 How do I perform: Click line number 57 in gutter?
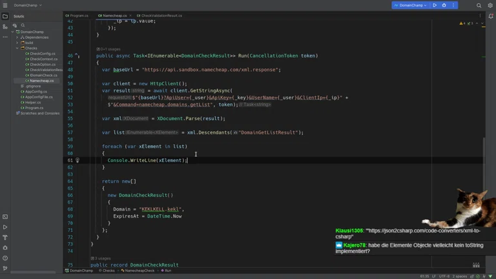pos(70,132)
